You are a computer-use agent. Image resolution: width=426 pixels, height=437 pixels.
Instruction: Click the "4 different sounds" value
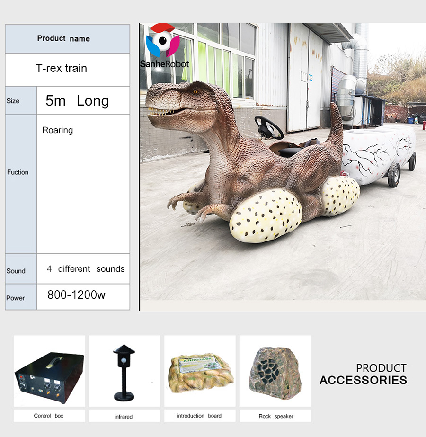[86, 269]
